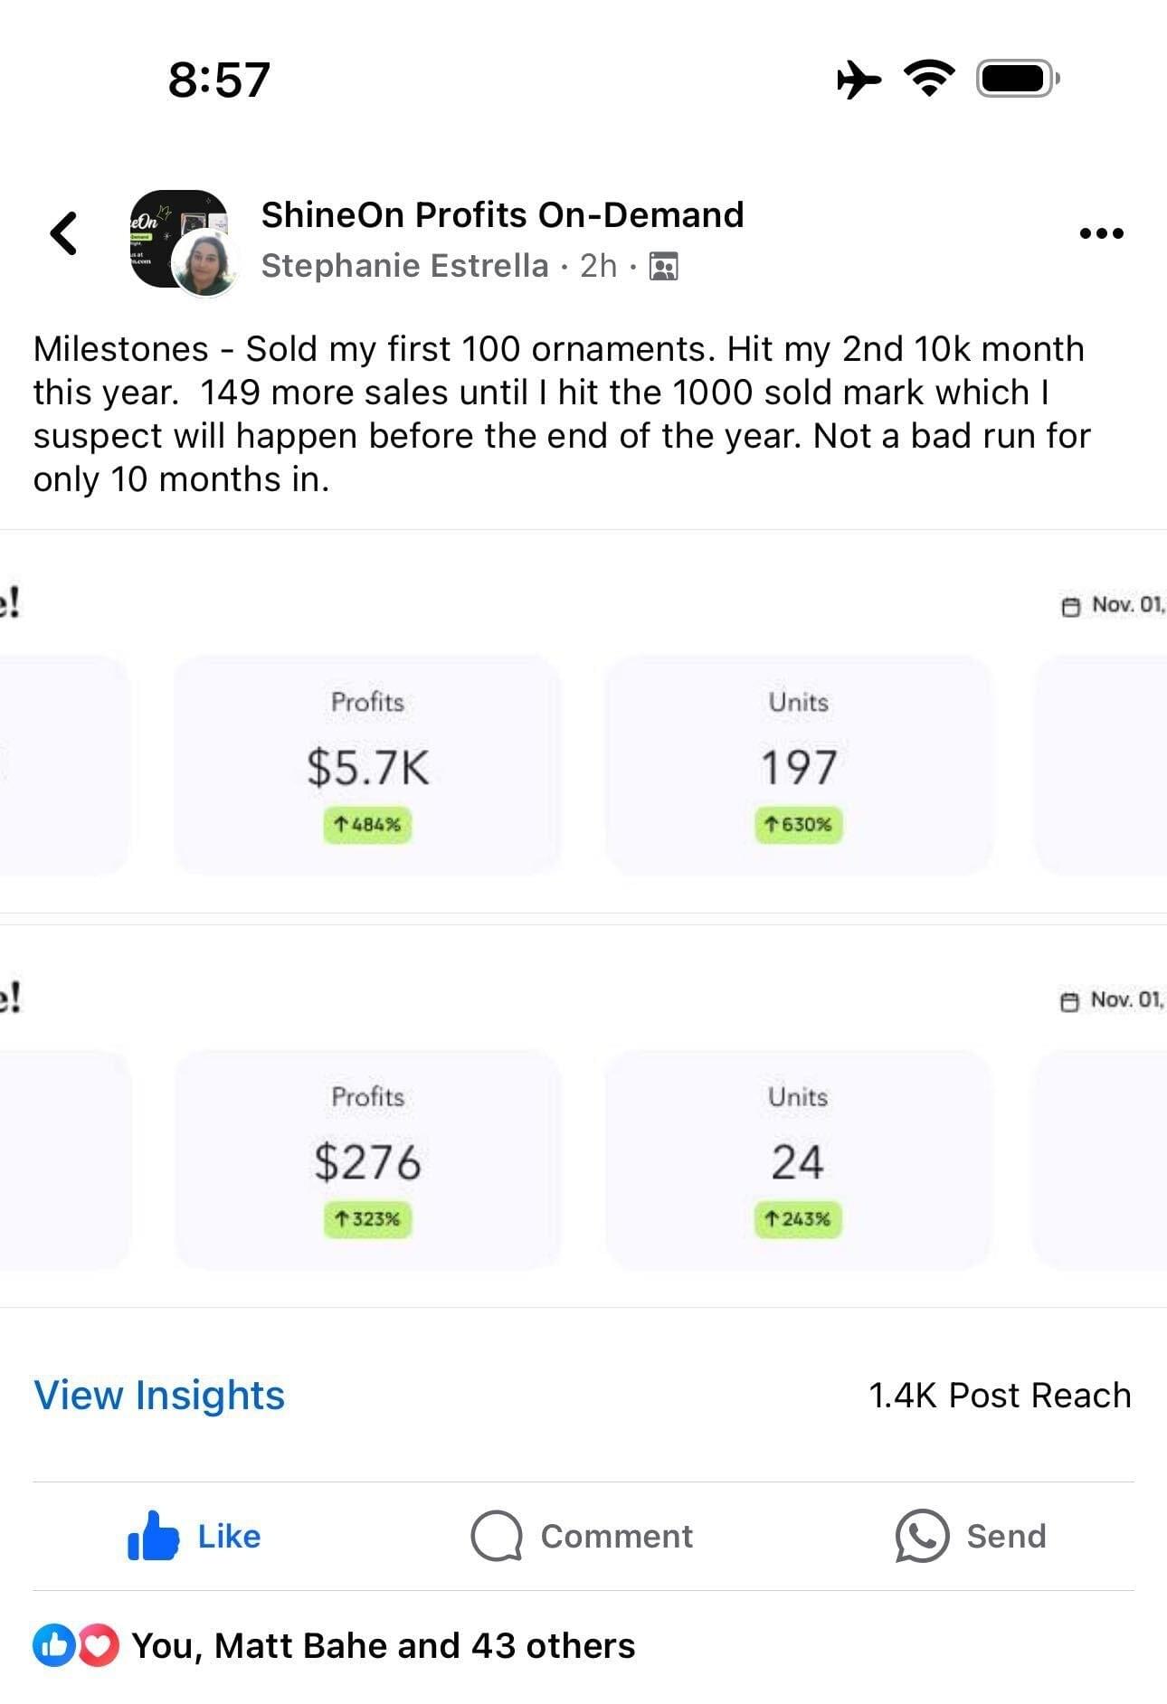Open View Insights link
This screenshot has width=1167, height=1704.
[159, 1395]
